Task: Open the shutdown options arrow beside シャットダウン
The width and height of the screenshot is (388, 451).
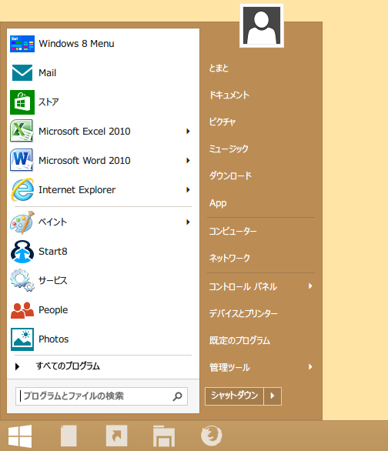Action: coord(273,396)
